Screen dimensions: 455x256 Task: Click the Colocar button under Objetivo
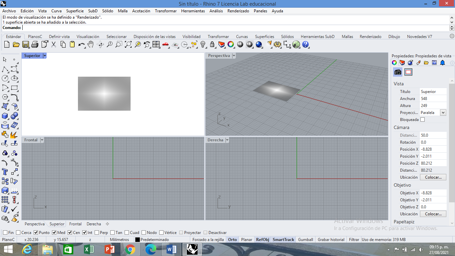pyautogui.click(x=433, y=214)
